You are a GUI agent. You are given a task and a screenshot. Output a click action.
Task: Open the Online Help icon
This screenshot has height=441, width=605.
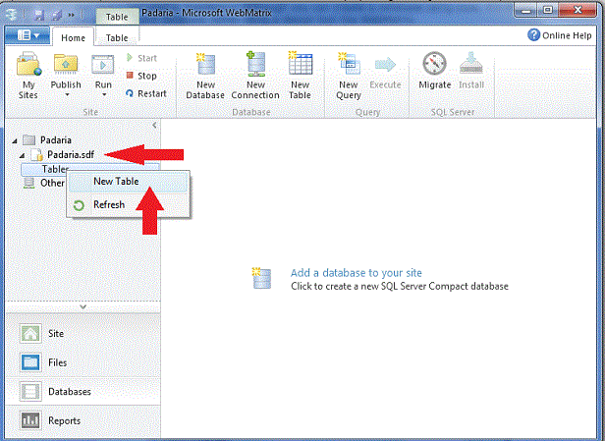tap(533, 35)
